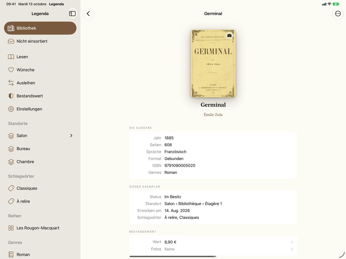346x259 pixels.
Task: Click the Chambre stack icon
Action: (x=11, y=162)
